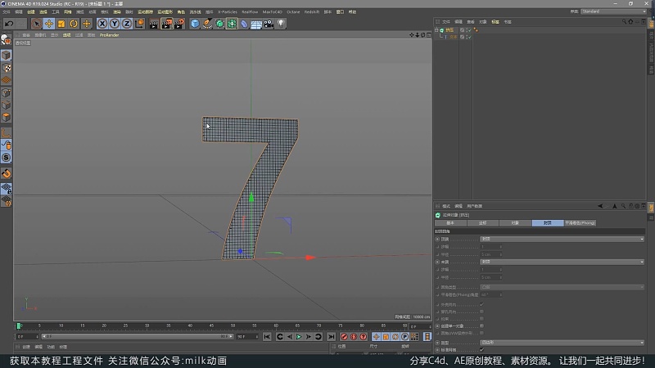Open the highlighted Caps tab
Screen dimensions: 655x368
pyautogui.click(x=547, y=223)
